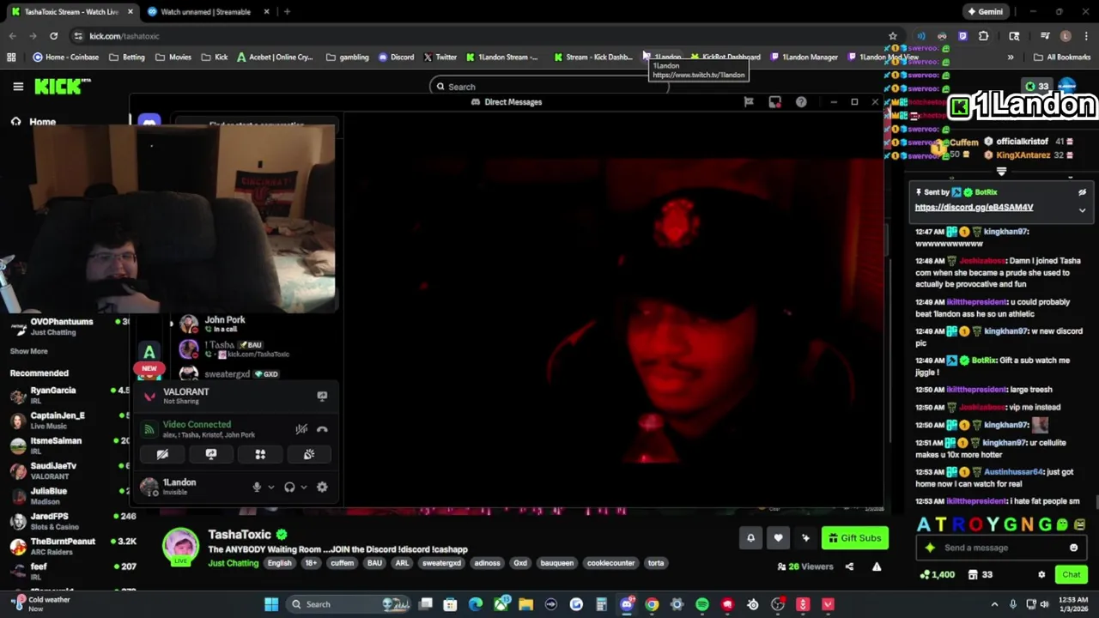Open the emoji picker in chat input
The height and width of the screenshot is (618, 1099).
click(1073, 548)
